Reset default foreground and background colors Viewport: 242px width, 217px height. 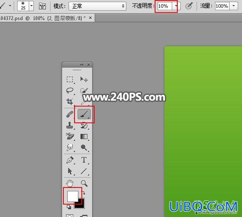point(69,207)
